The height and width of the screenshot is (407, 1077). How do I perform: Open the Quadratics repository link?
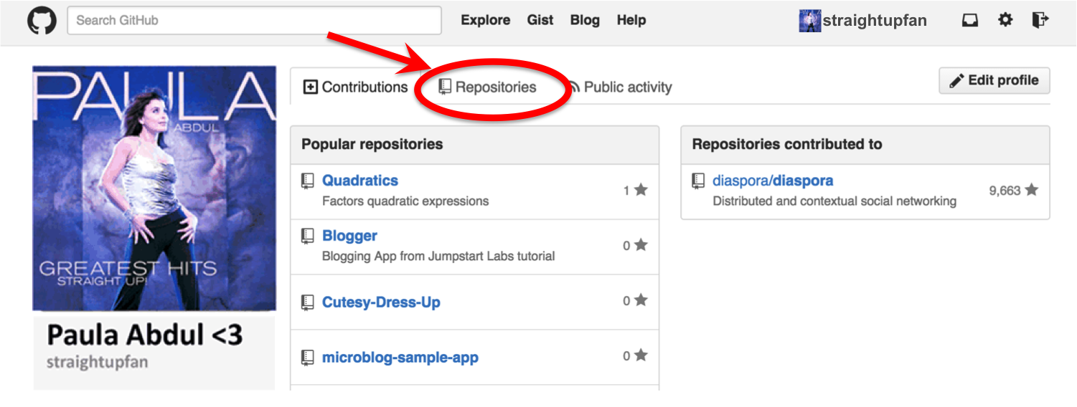[360, 181]
